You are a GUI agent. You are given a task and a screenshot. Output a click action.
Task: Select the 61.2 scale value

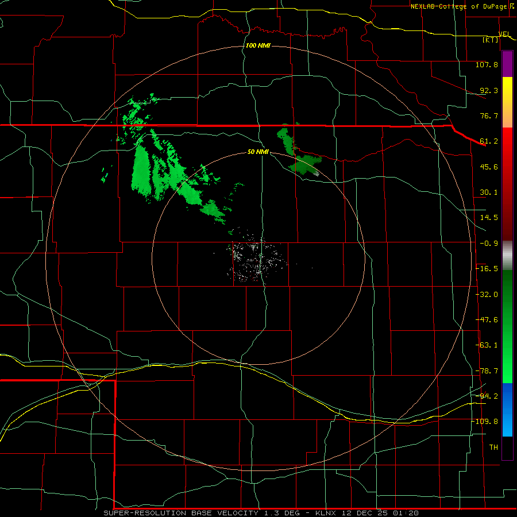489,141
